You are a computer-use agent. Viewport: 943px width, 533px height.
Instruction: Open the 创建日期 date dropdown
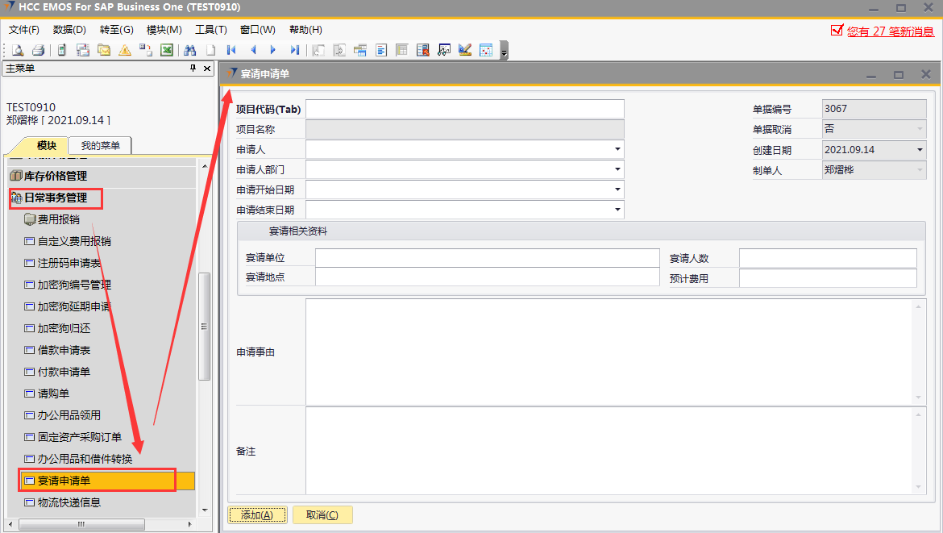point(920,150)
